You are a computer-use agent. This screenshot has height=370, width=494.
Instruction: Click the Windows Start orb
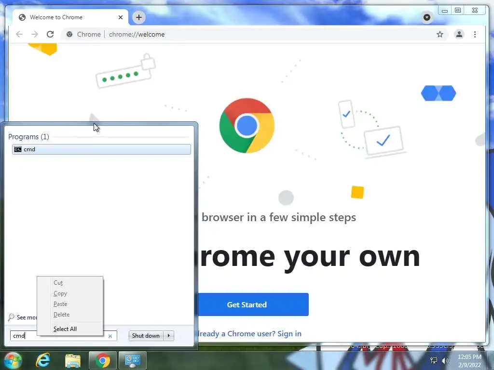tap(13, 360)
